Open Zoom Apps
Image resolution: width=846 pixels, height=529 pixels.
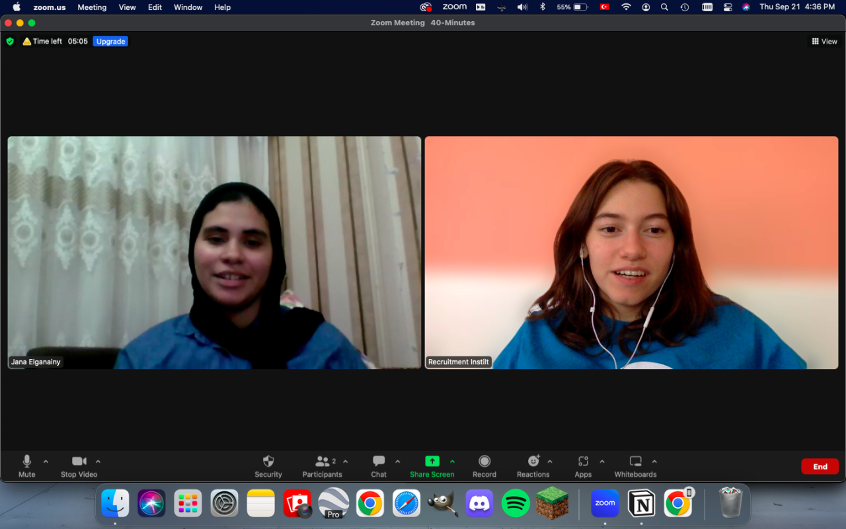click(583, 466)
